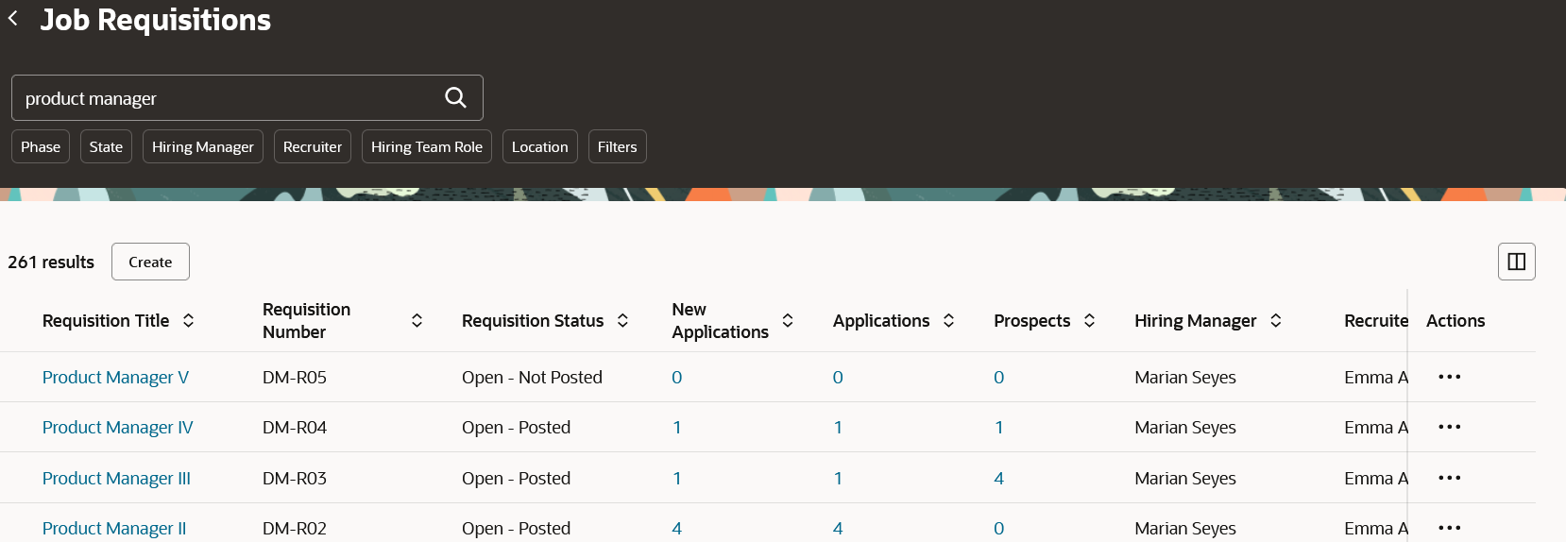This screenshot has width=1566, height=542.
Task: Sort by Requisition Number column
Action: click(x=417, y=321)
